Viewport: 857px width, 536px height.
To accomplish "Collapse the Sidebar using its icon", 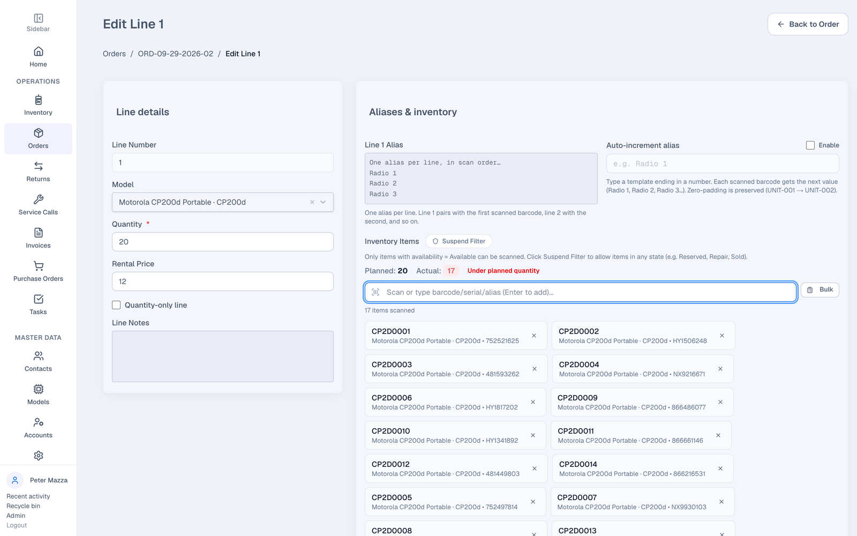I will [x=39, y=18].
